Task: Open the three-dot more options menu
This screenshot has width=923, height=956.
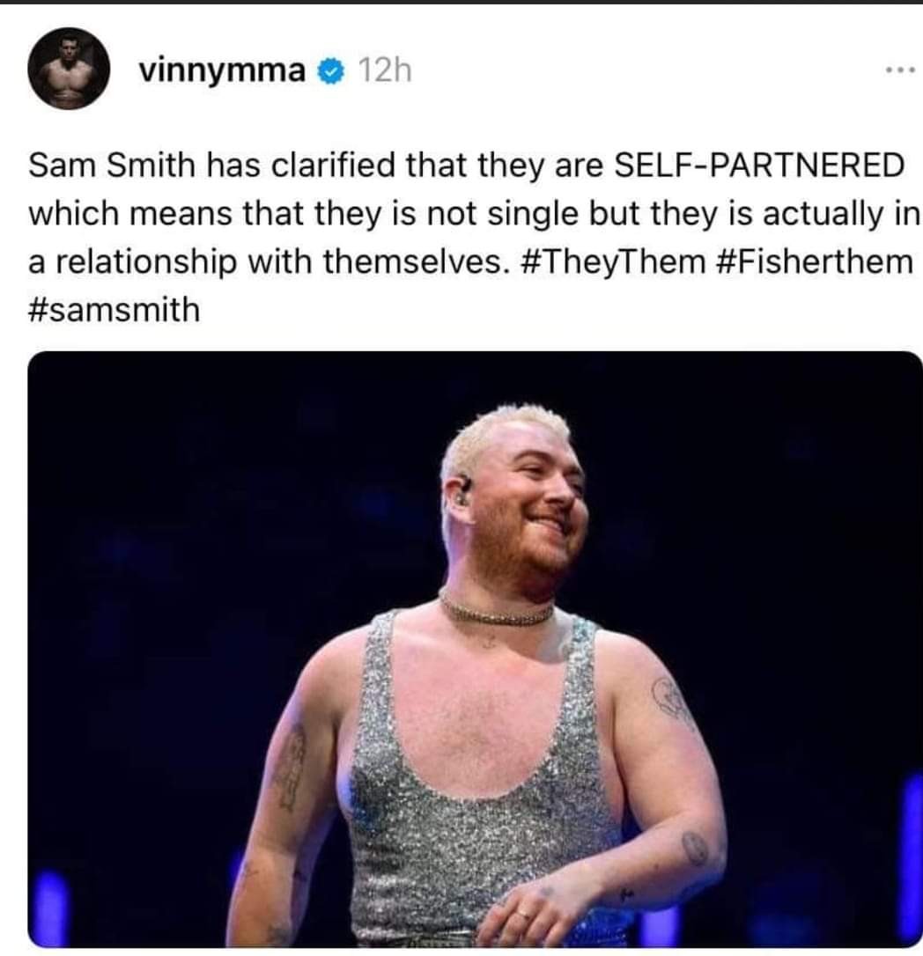Action: [x=900, y=70]
